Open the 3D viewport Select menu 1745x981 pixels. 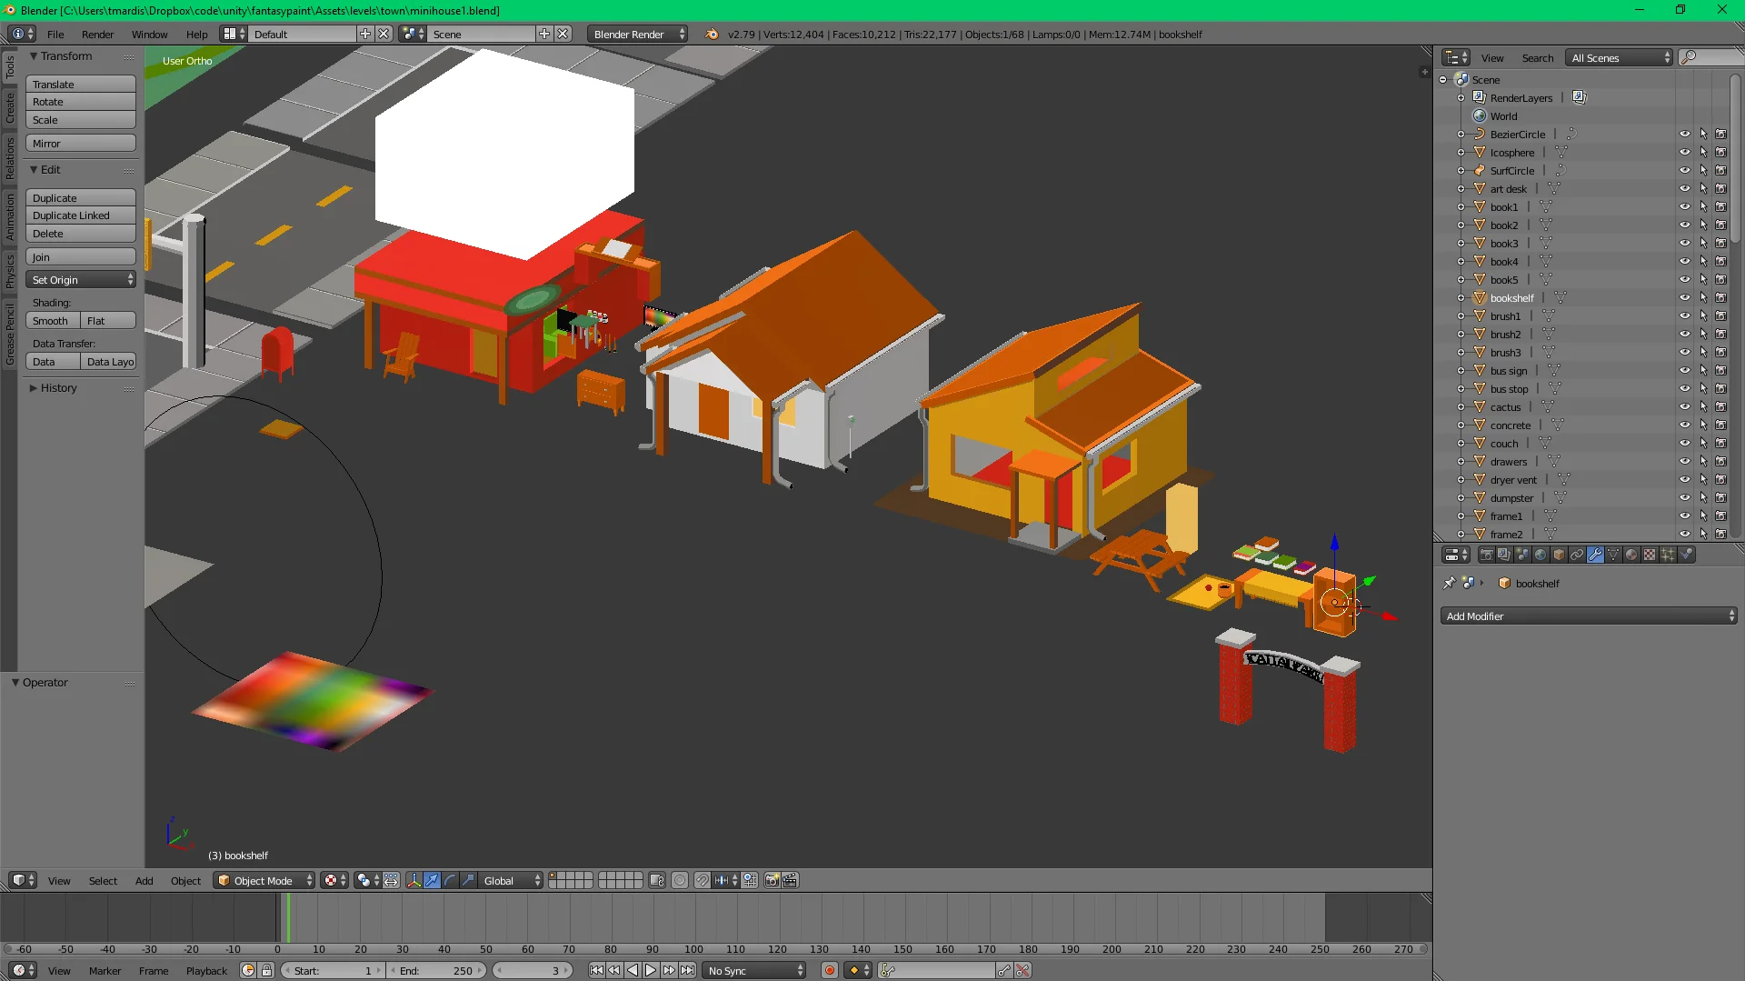point(103,880)
